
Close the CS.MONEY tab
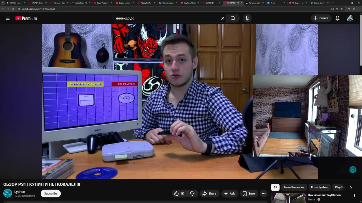(x=220, y=3)
